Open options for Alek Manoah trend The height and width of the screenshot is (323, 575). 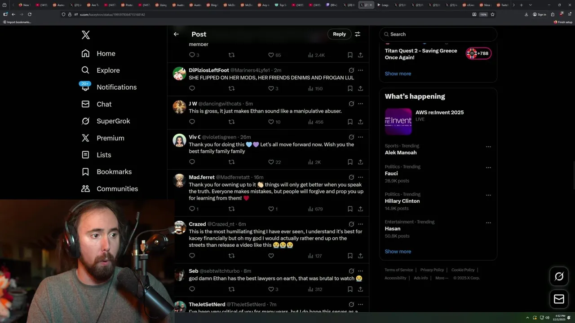pos(488,147)
